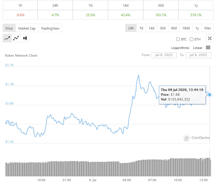Click the 4.7% 24h change value
Screen dimensions: 216x184
pos(55,15)
